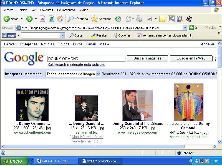The image size is (222, 166).
Task: Stop page loading with red X icon
Action: 42,19
